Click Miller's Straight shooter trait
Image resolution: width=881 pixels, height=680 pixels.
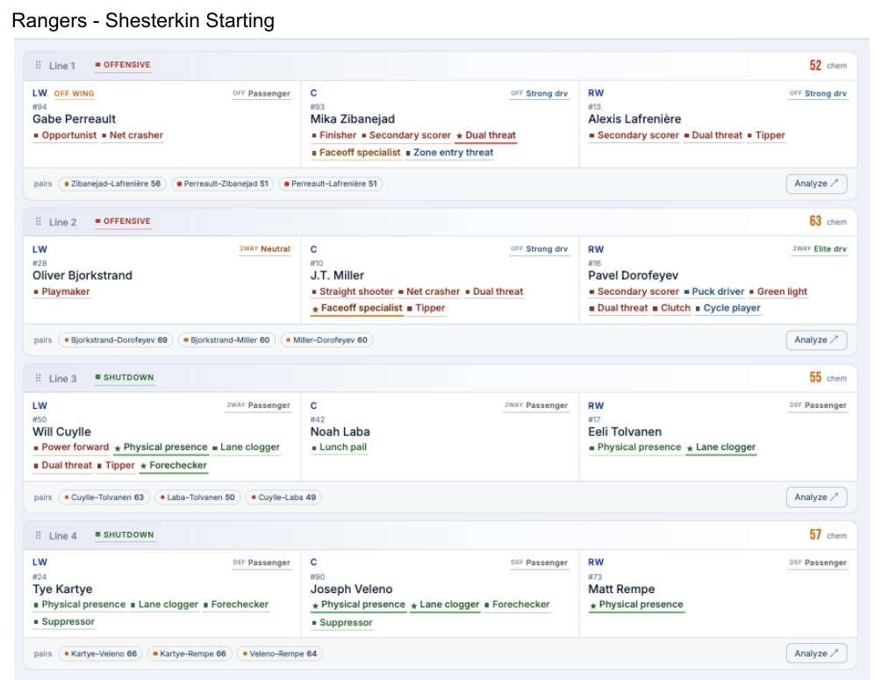click(352, 291)
